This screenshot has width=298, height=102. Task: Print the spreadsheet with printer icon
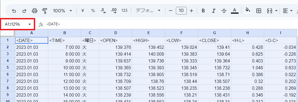tap(35, 11)
